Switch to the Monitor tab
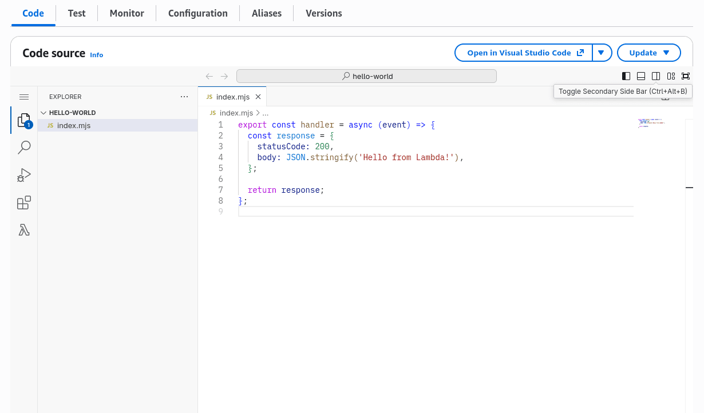 (x=127, y=13)
